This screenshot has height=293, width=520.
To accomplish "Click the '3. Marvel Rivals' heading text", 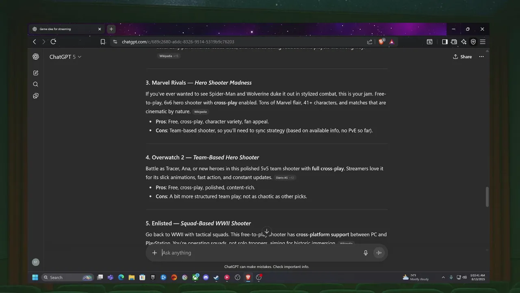I will click(166, 83).
